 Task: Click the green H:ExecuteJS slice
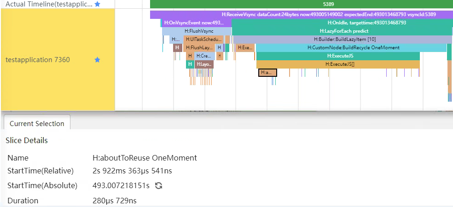coord(338,56)
